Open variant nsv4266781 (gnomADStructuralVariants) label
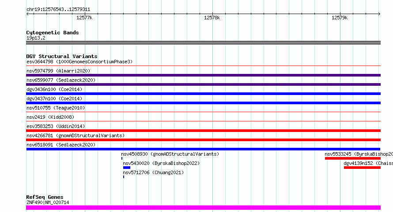 [x=76, y=135]
